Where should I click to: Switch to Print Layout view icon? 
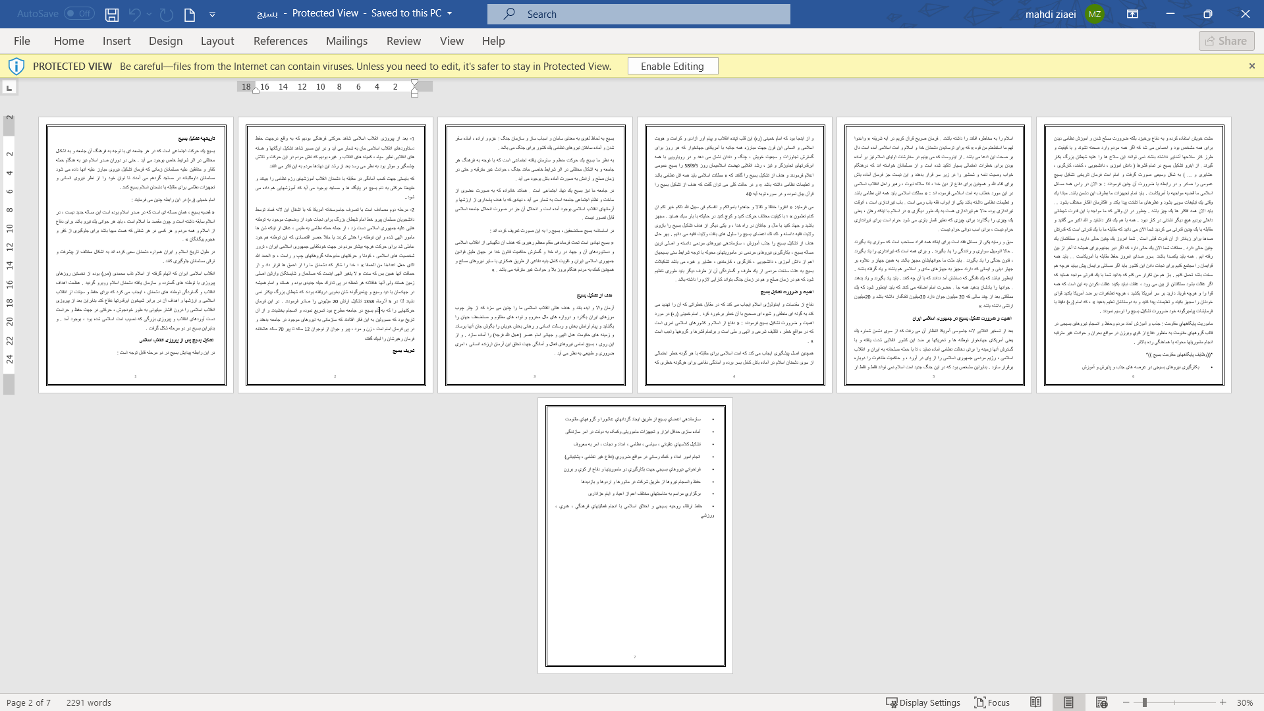[1068, 702]
